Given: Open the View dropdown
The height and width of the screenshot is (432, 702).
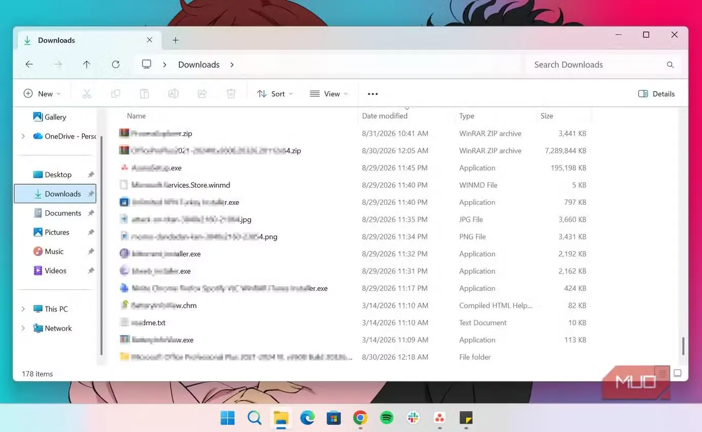Looking at the screenshot, I should 329,94.
